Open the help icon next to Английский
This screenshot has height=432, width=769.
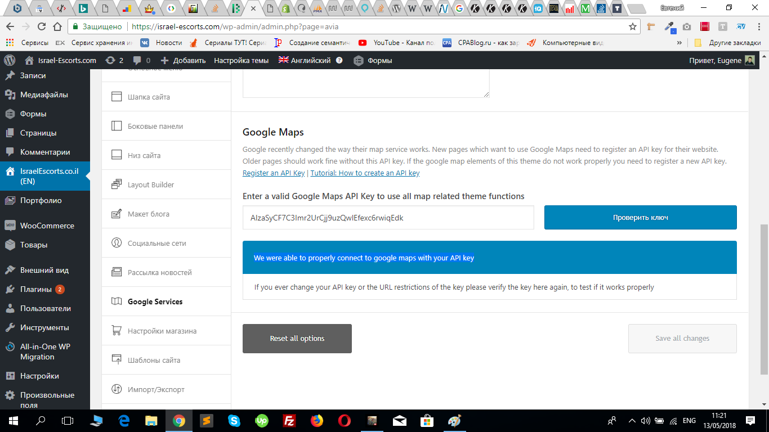[339, 60]
